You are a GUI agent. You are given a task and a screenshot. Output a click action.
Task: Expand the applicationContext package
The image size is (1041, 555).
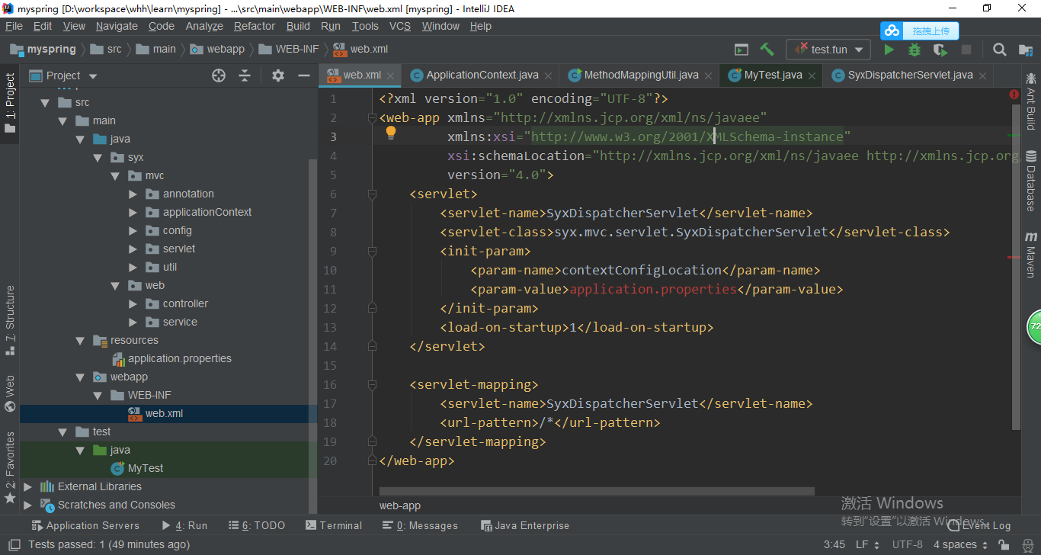[x=133, y=212]
